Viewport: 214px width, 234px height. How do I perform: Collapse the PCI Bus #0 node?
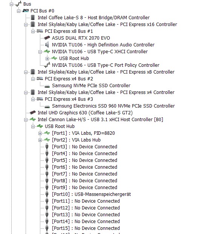pyautogui.click(x=18, y=11)
